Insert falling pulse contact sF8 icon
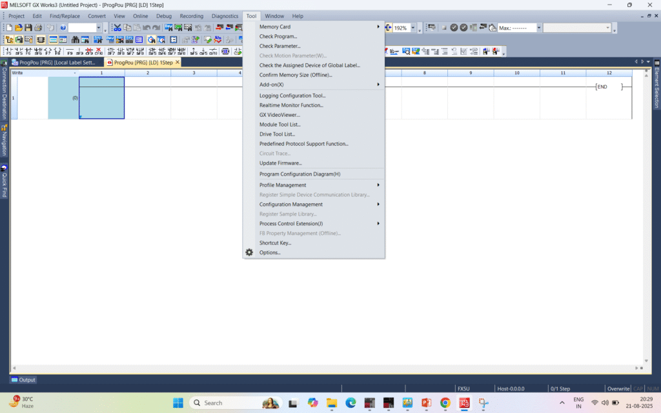The image size is (661, 413). pos(121,52)
